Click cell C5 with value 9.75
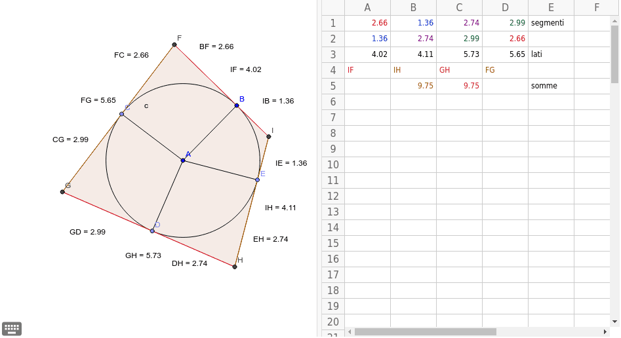Screen dimensions: 621x338 coord(460,86)
